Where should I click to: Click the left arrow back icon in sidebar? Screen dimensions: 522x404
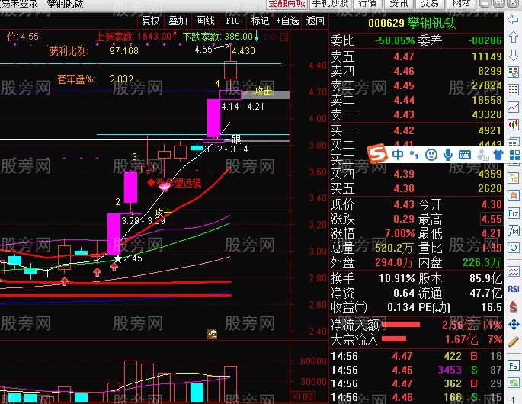click(513, 21)
